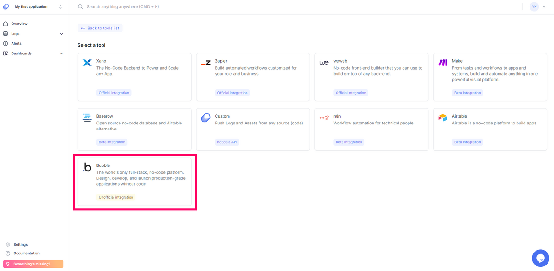Click the Unofficial integration badge
The height and width of the screenshot is (271, 554).
116,197
